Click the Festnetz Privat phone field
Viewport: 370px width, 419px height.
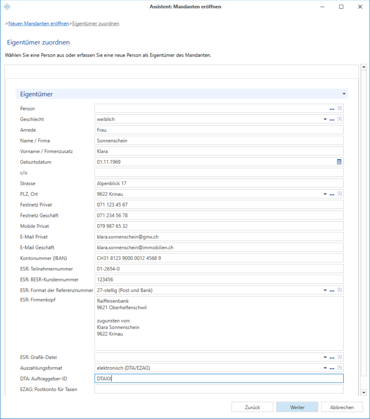219,205
